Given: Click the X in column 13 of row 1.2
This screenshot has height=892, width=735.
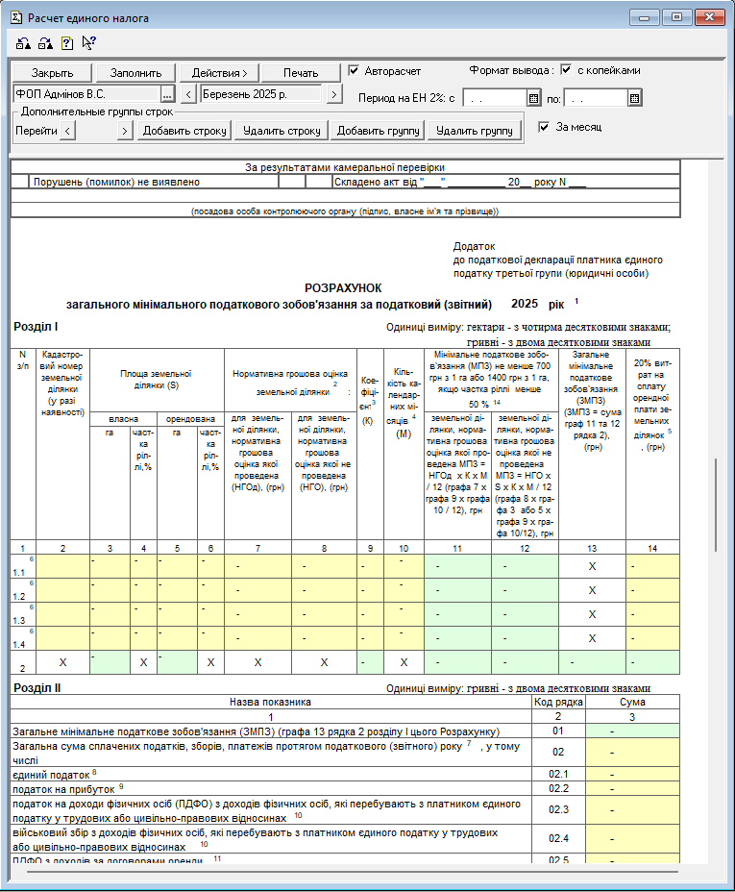Looking at the screenshot, I should (592, 590).
